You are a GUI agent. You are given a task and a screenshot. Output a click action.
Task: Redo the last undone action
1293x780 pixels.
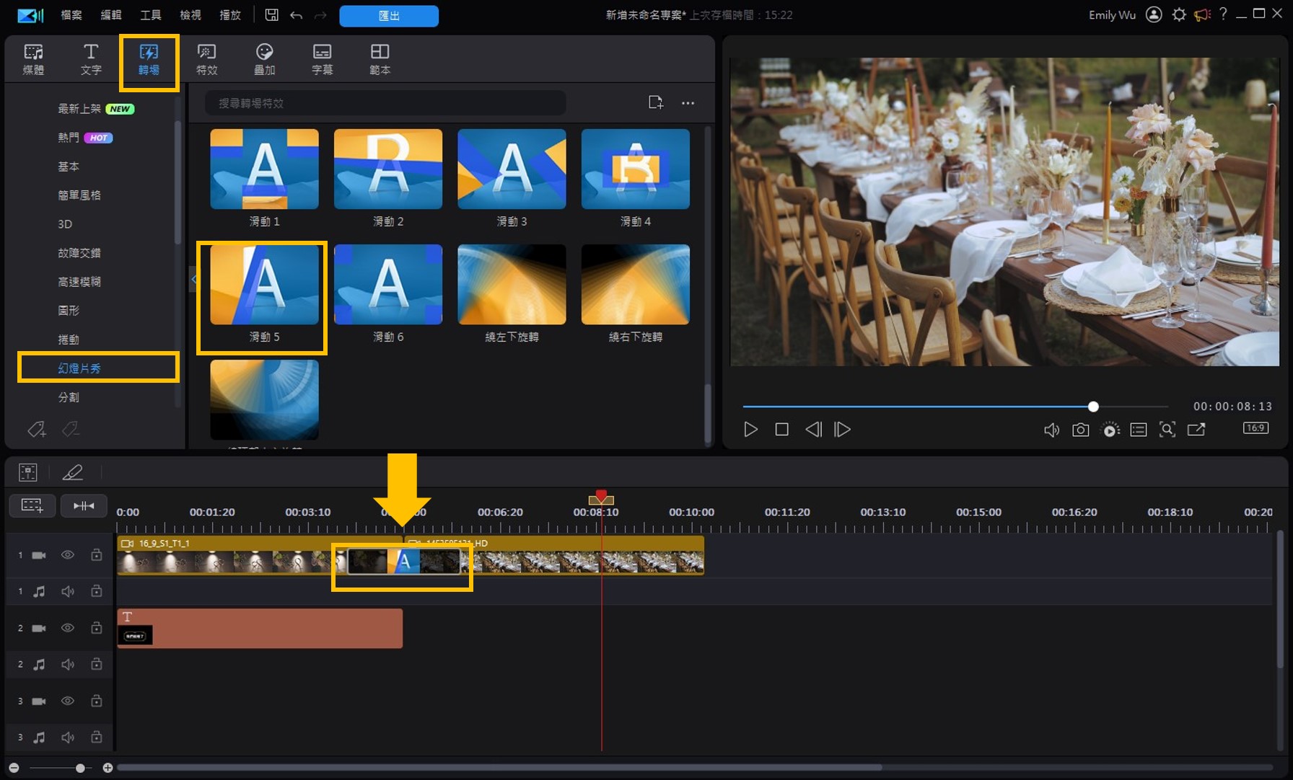(320, 15)
